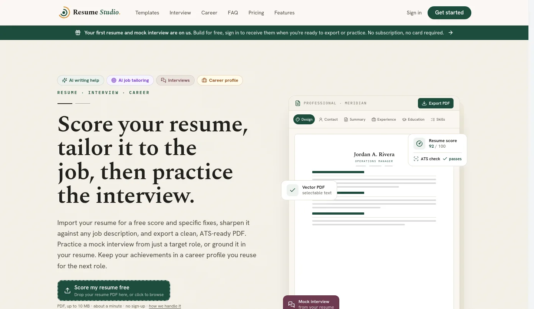The height and width of the screenshot is (309, 534).
Task: Open the FAQ nav link
Action: coord(233,13)
